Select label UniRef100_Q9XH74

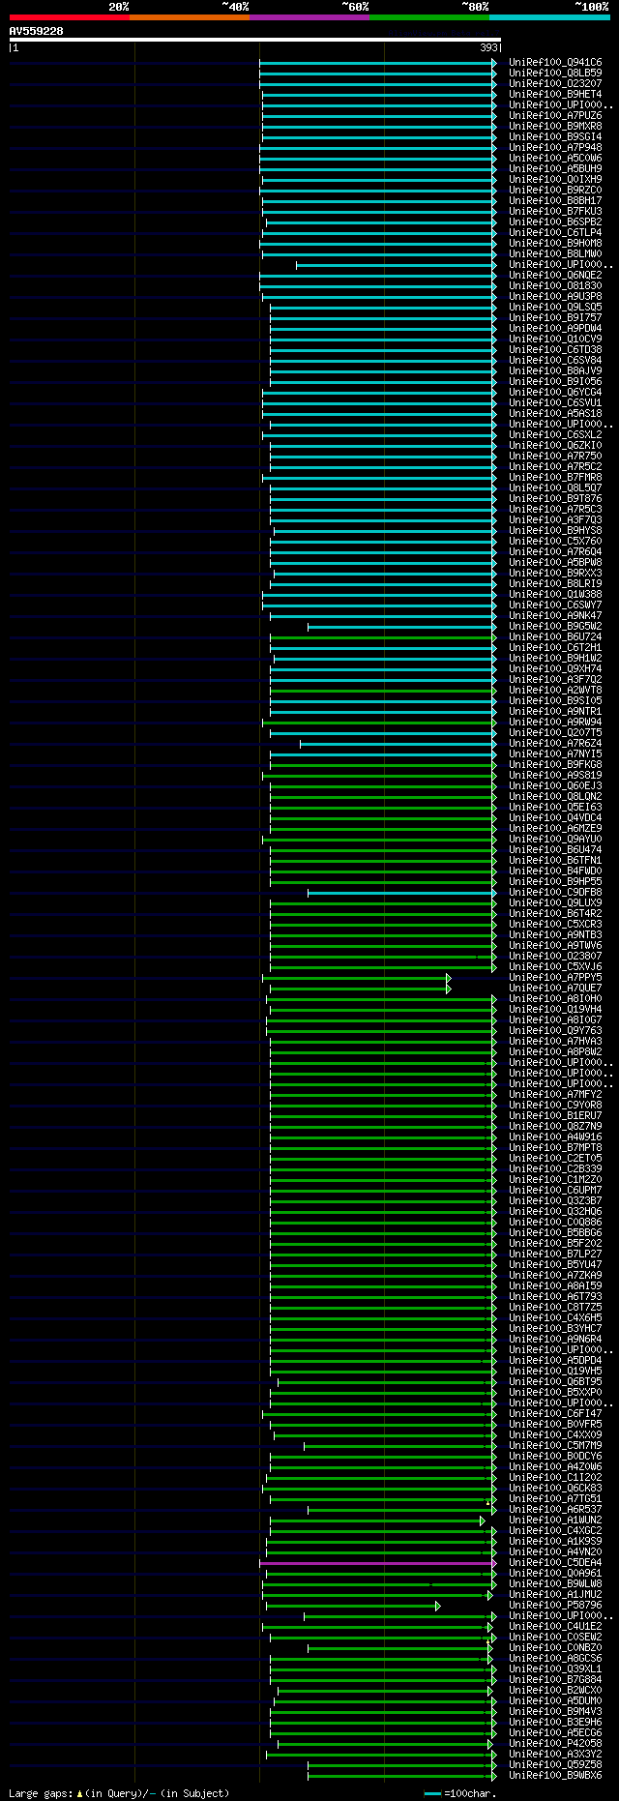tap(555, 669)
